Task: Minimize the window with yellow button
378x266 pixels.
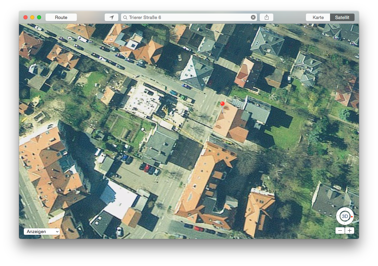Action: click(32, 17)
